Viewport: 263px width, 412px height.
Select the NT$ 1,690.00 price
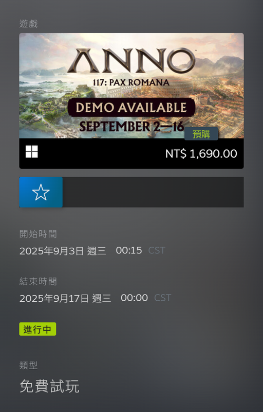[x=201, y=153]
